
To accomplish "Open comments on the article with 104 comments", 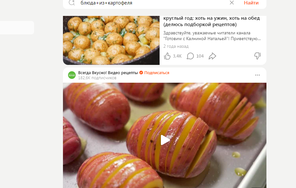I will [190, 56].
